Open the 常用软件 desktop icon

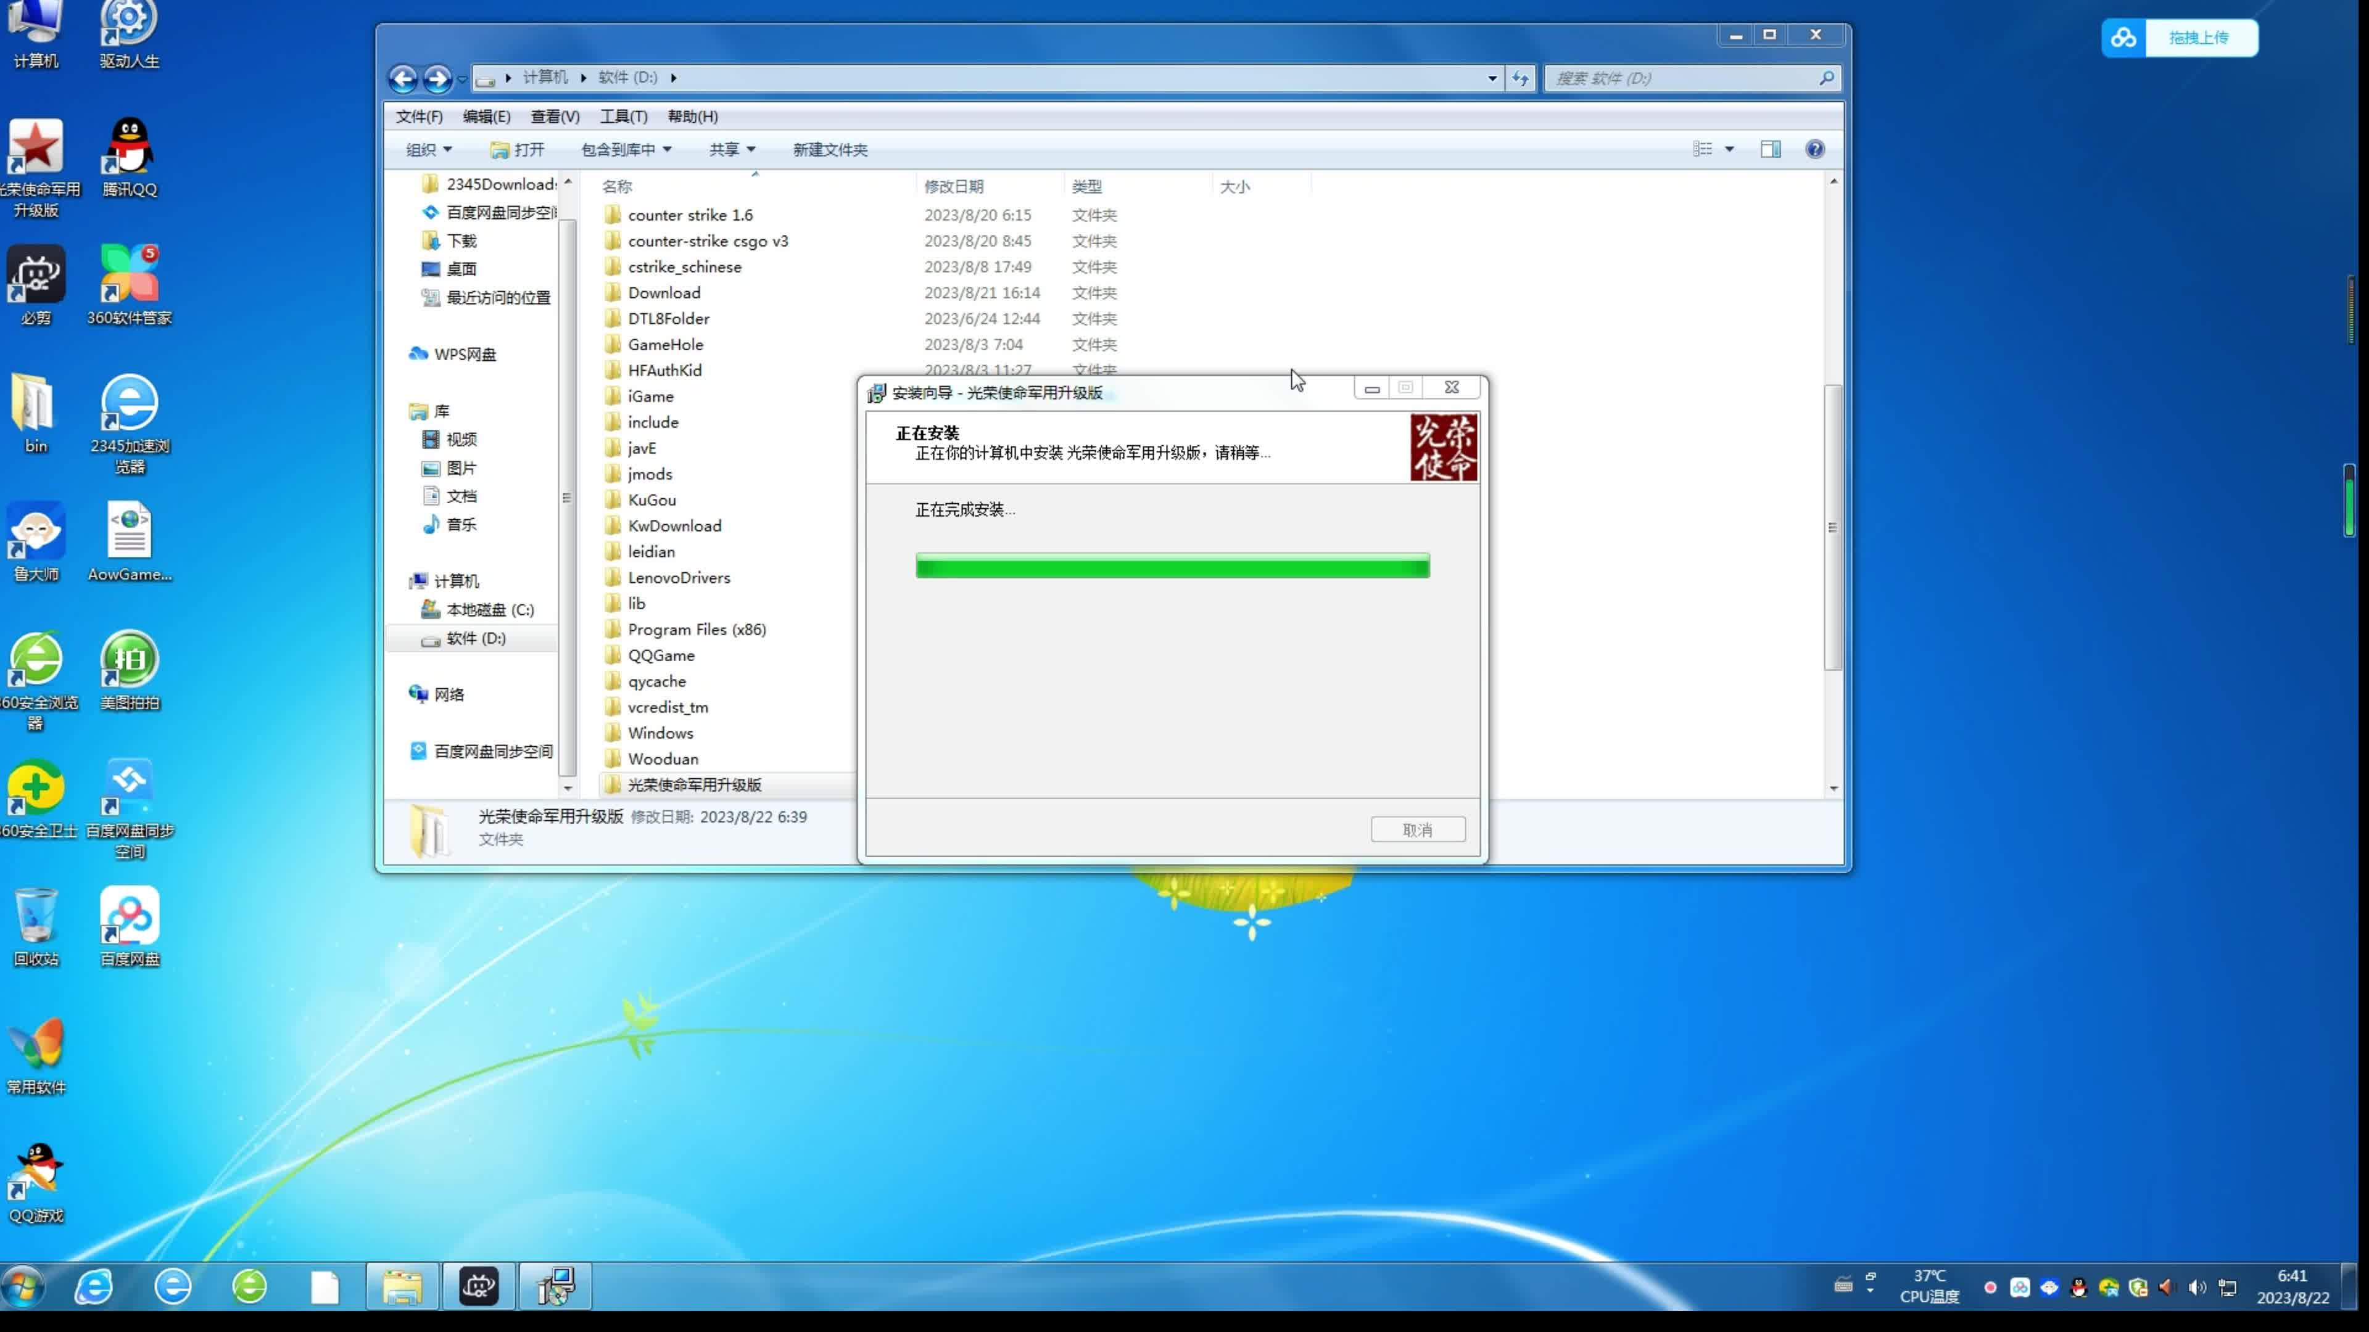36,1055
